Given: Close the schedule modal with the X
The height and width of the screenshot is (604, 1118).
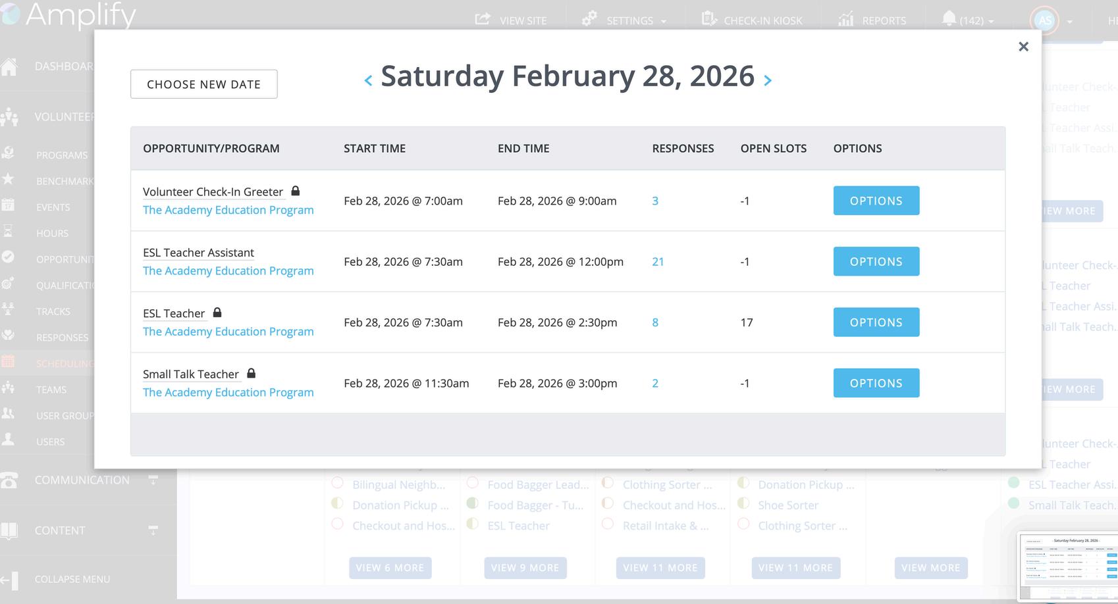Looking at the screenshot, I should coord(1023,47).
